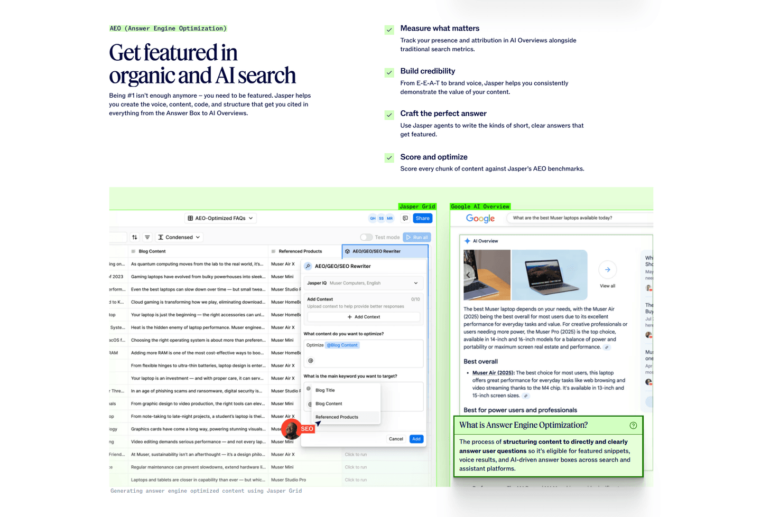Click 'Click to run' in the 'Laptops and tablets' row
This screenshot has width=761, height=517.
coord(356,480)
